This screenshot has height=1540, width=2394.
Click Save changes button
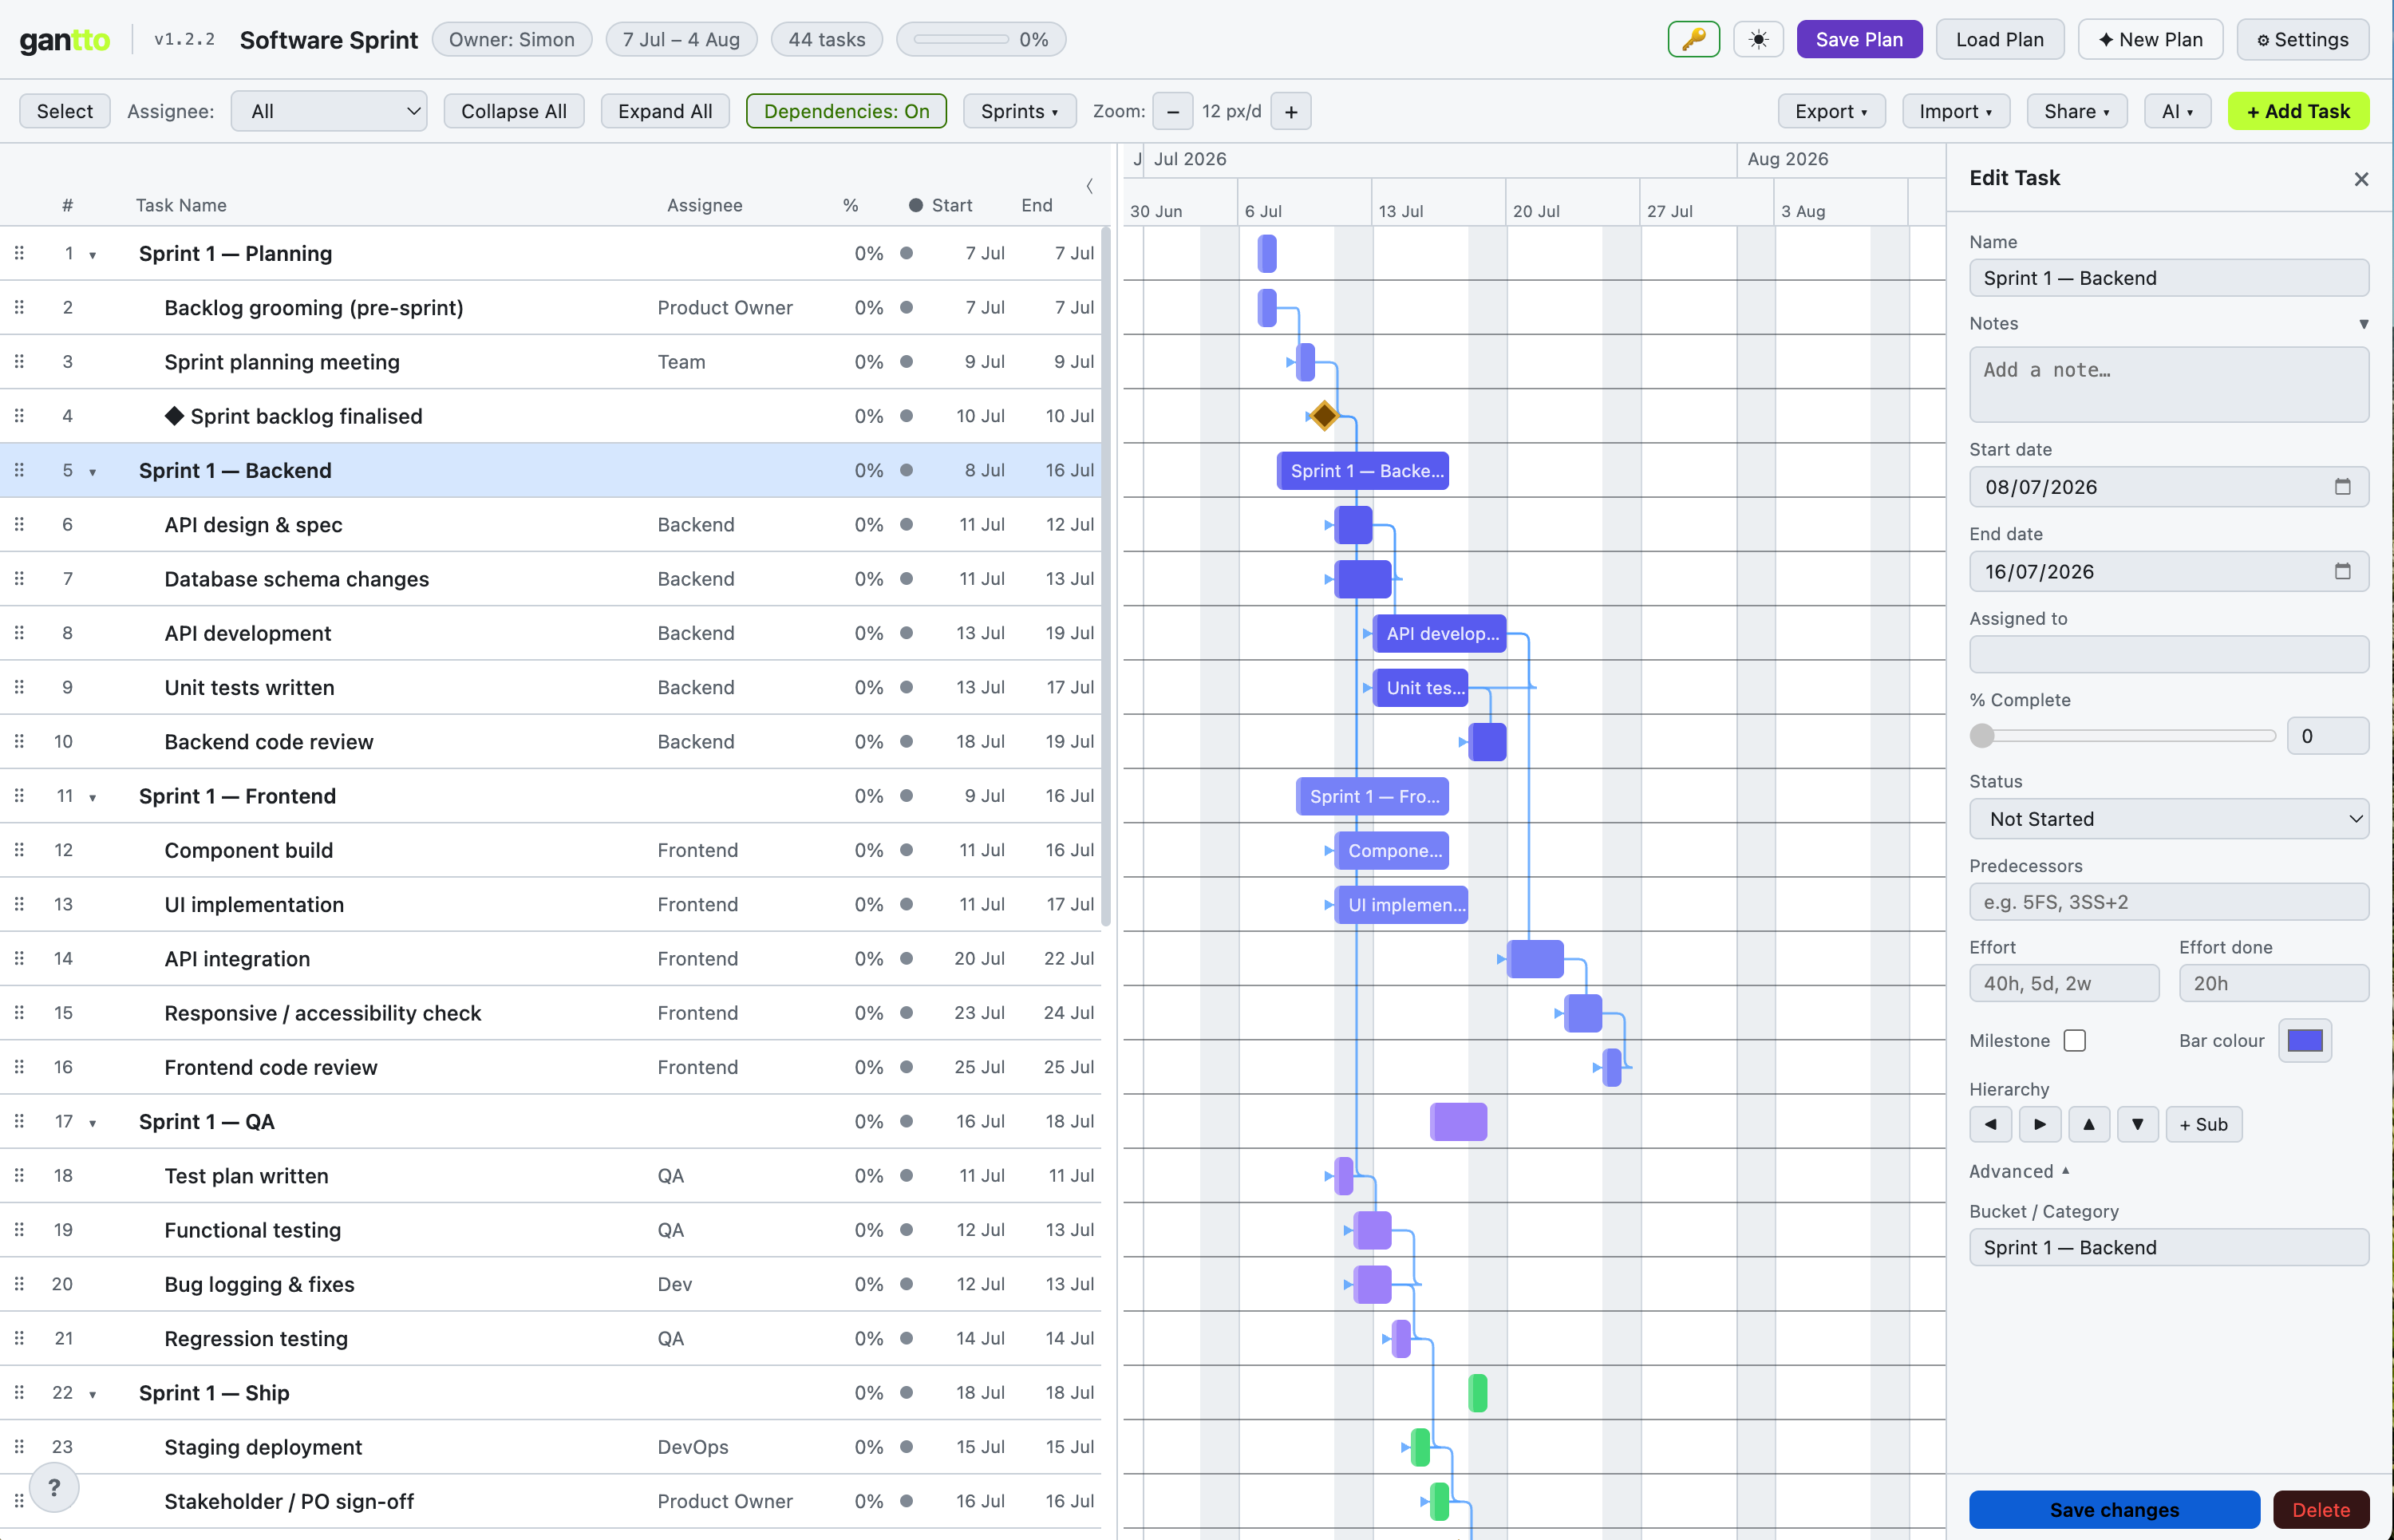pyautogui.click(x=2114, y=1509)
